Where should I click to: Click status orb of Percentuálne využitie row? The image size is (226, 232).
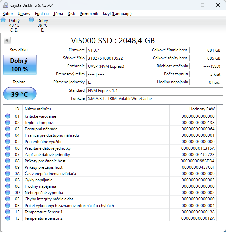pos(8,141)
